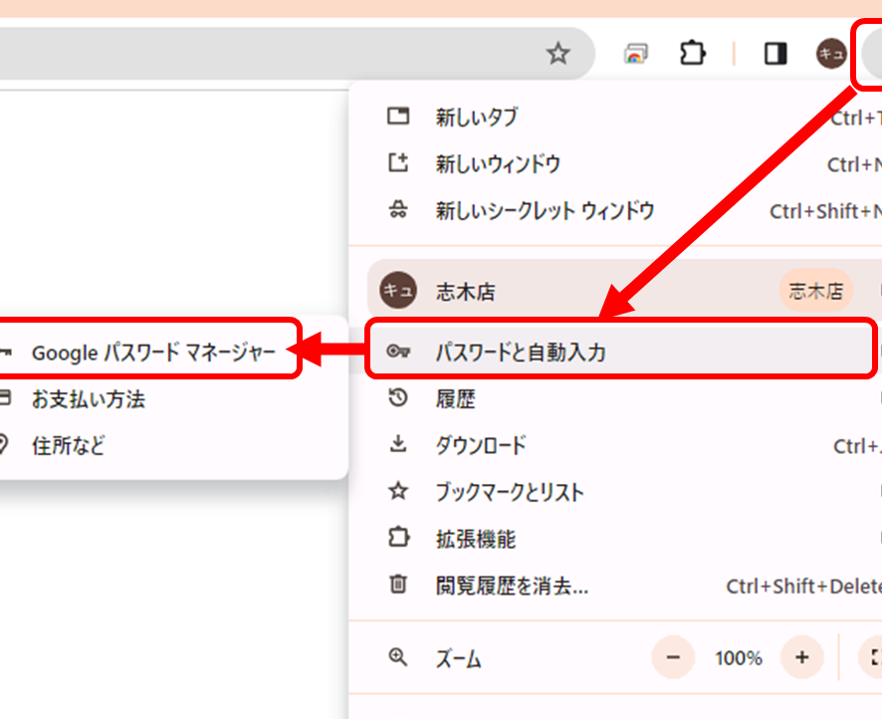
Task: Toggle the side panel icon
Action: 775,54
